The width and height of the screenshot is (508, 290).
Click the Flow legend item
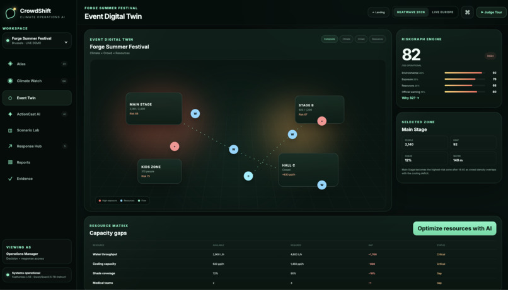point(142,201)
